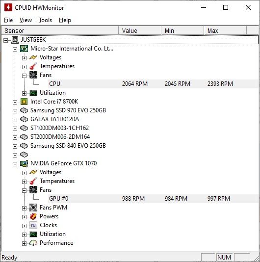Click the CPUID HWMonitor lightning logo icon
This screenshot has width=260, height=262.
(x=8, y=8)
